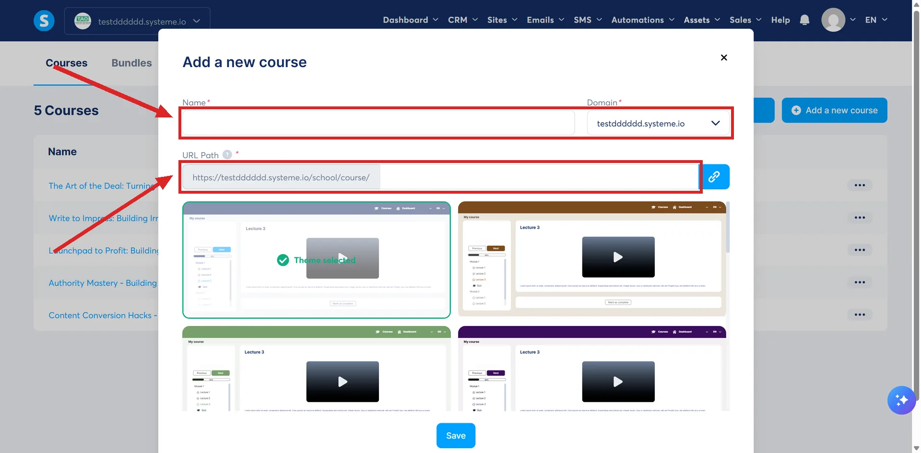Expand the Sites menu
The height and width of the screenshot is (453, 921).
[502, 20]
